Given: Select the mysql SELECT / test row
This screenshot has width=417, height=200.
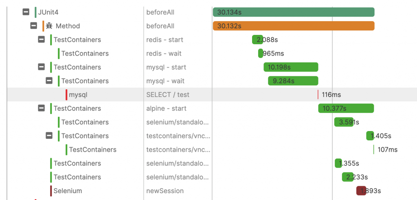Looking at the screenshot, I should 212,95.
